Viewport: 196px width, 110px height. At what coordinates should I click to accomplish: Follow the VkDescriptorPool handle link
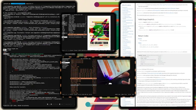pyautogui.click(x=156, y=11)
